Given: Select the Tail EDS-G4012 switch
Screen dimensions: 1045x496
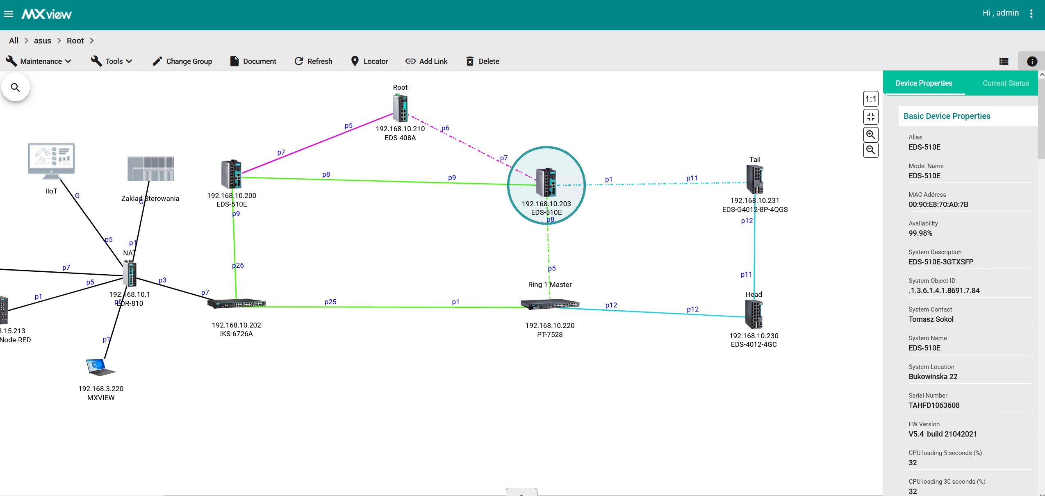Looking at the screenshot, I should 755,180.
